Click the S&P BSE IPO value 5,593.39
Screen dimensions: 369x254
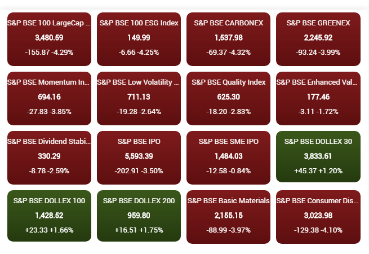pyautogui.click(x=139, y=156)
